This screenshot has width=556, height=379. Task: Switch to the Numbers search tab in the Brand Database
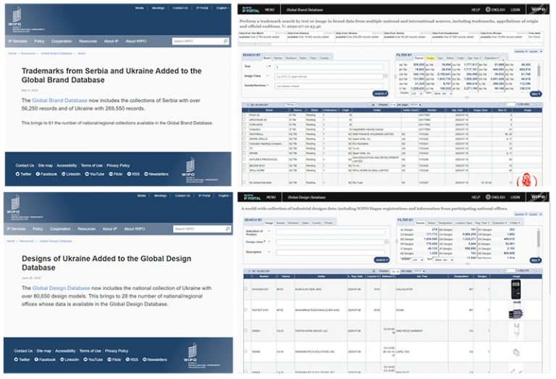[x=291, y=58]
